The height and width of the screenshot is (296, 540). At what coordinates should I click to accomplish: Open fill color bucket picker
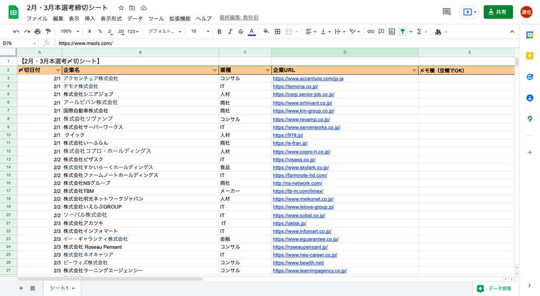pos(266,31)
